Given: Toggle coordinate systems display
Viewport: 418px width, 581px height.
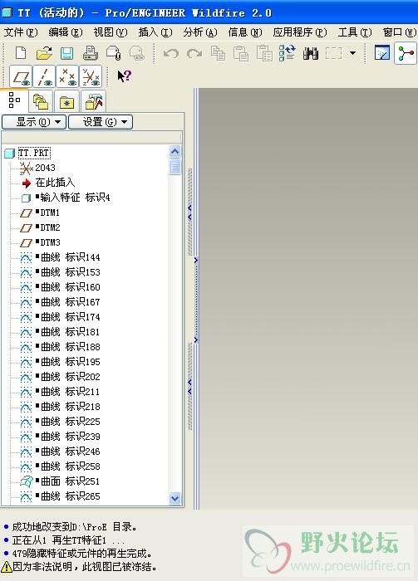Looking at the screenshot, I should (90, 76).
